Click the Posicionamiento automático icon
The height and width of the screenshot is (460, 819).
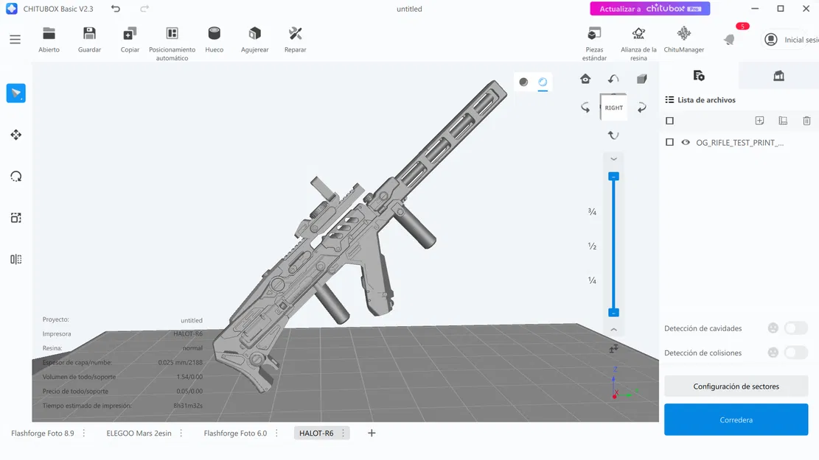click(x=172, y=33)
